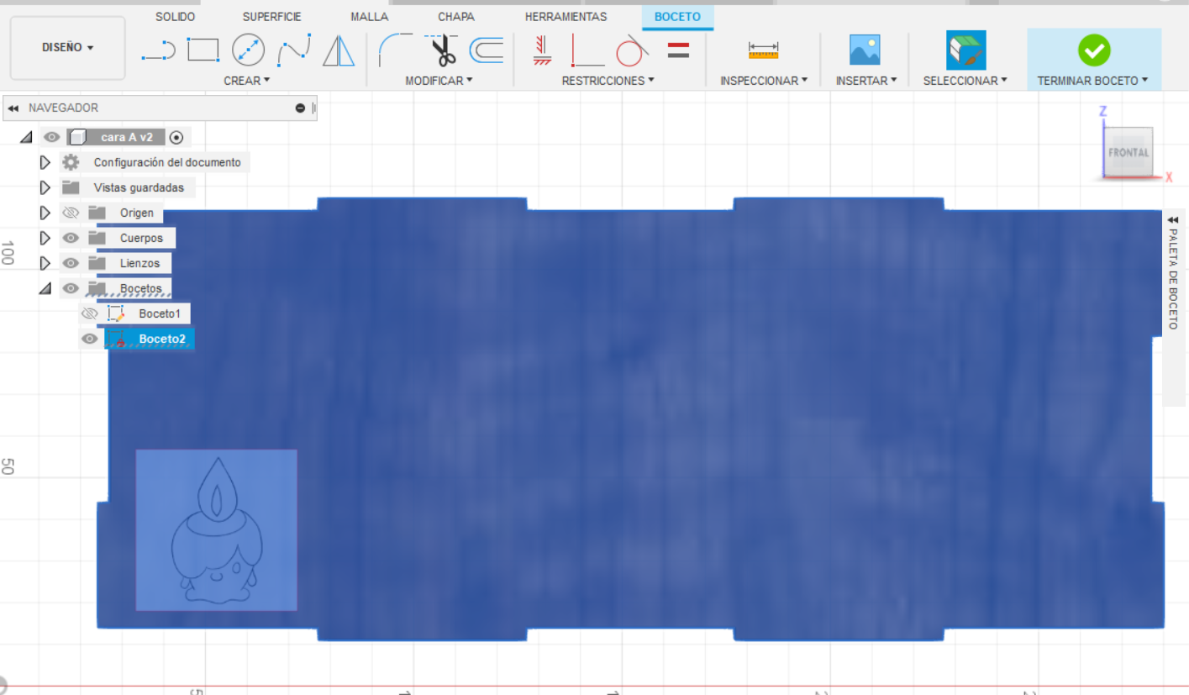1189x695 pixels.
Task: Open the SELECCIONAR dropdown menu
Action: click(965, 81)
